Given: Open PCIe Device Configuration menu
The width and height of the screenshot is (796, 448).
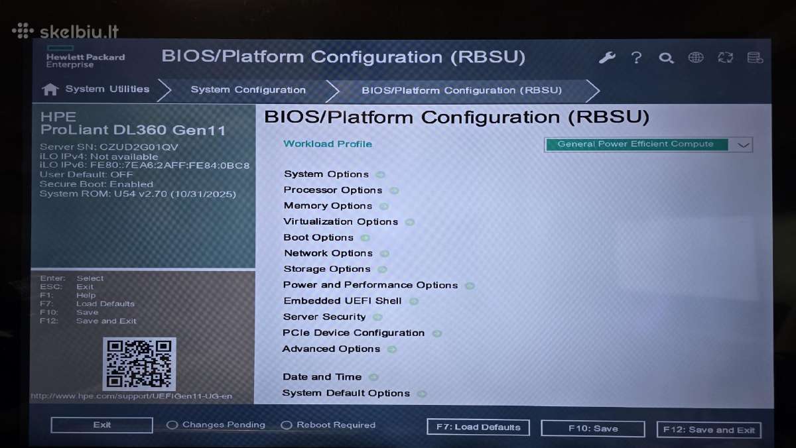Looking at the screenshot, I should tap(354, 333).
